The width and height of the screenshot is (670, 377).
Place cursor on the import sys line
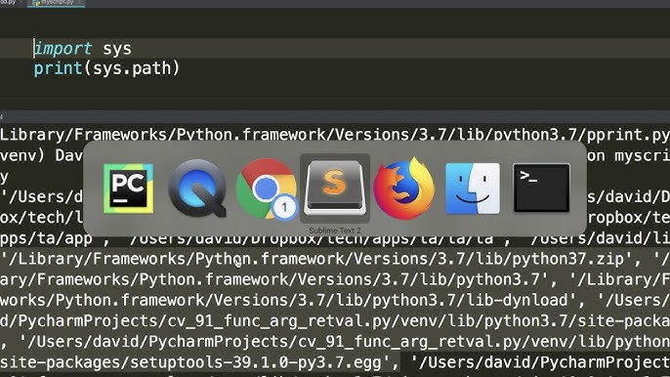click(x=335, y=48)
